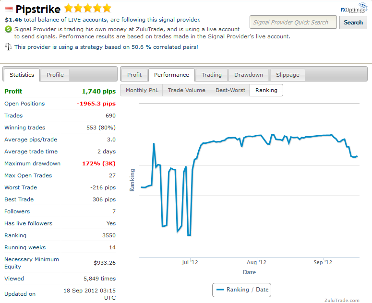Click the vertical Ranking axis title
Viewport: 372px width, 303px height.
(132, 180)
